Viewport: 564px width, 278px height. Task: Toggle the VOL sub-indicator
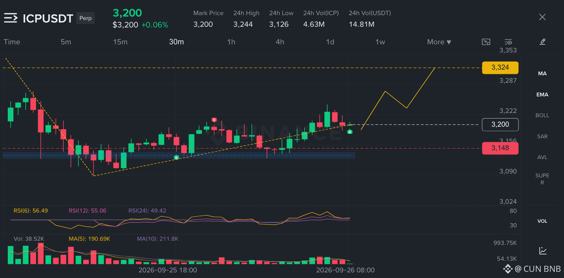tap(542, 221)
